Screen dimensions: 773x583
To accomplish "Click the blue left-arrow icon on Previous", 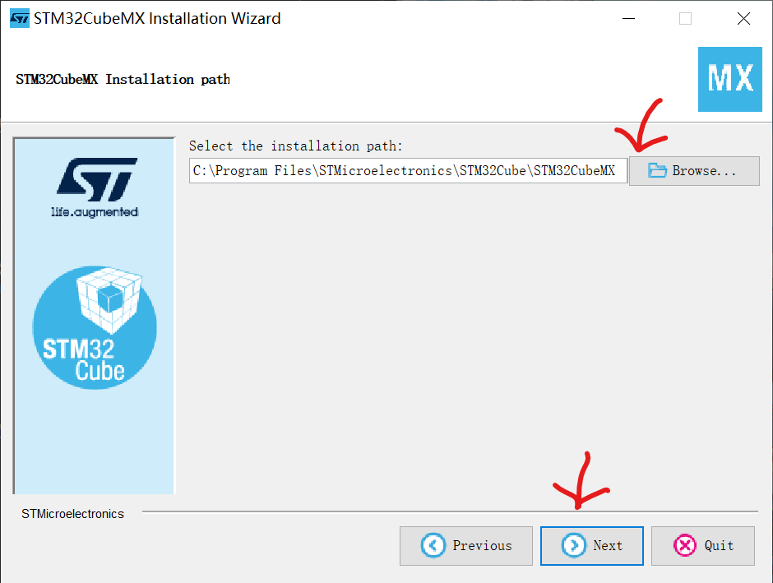I will point(433,545).
